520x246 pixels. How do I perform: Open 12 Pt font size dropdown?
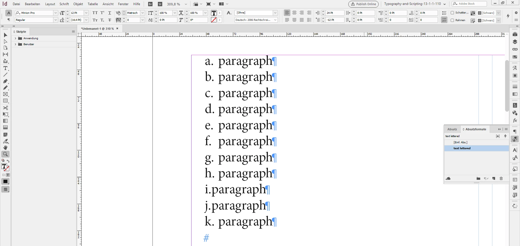pyautogui.click(x=86, y=13)
